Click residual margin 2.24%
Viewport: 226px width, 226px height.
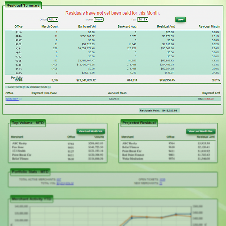tap(215, 48)
